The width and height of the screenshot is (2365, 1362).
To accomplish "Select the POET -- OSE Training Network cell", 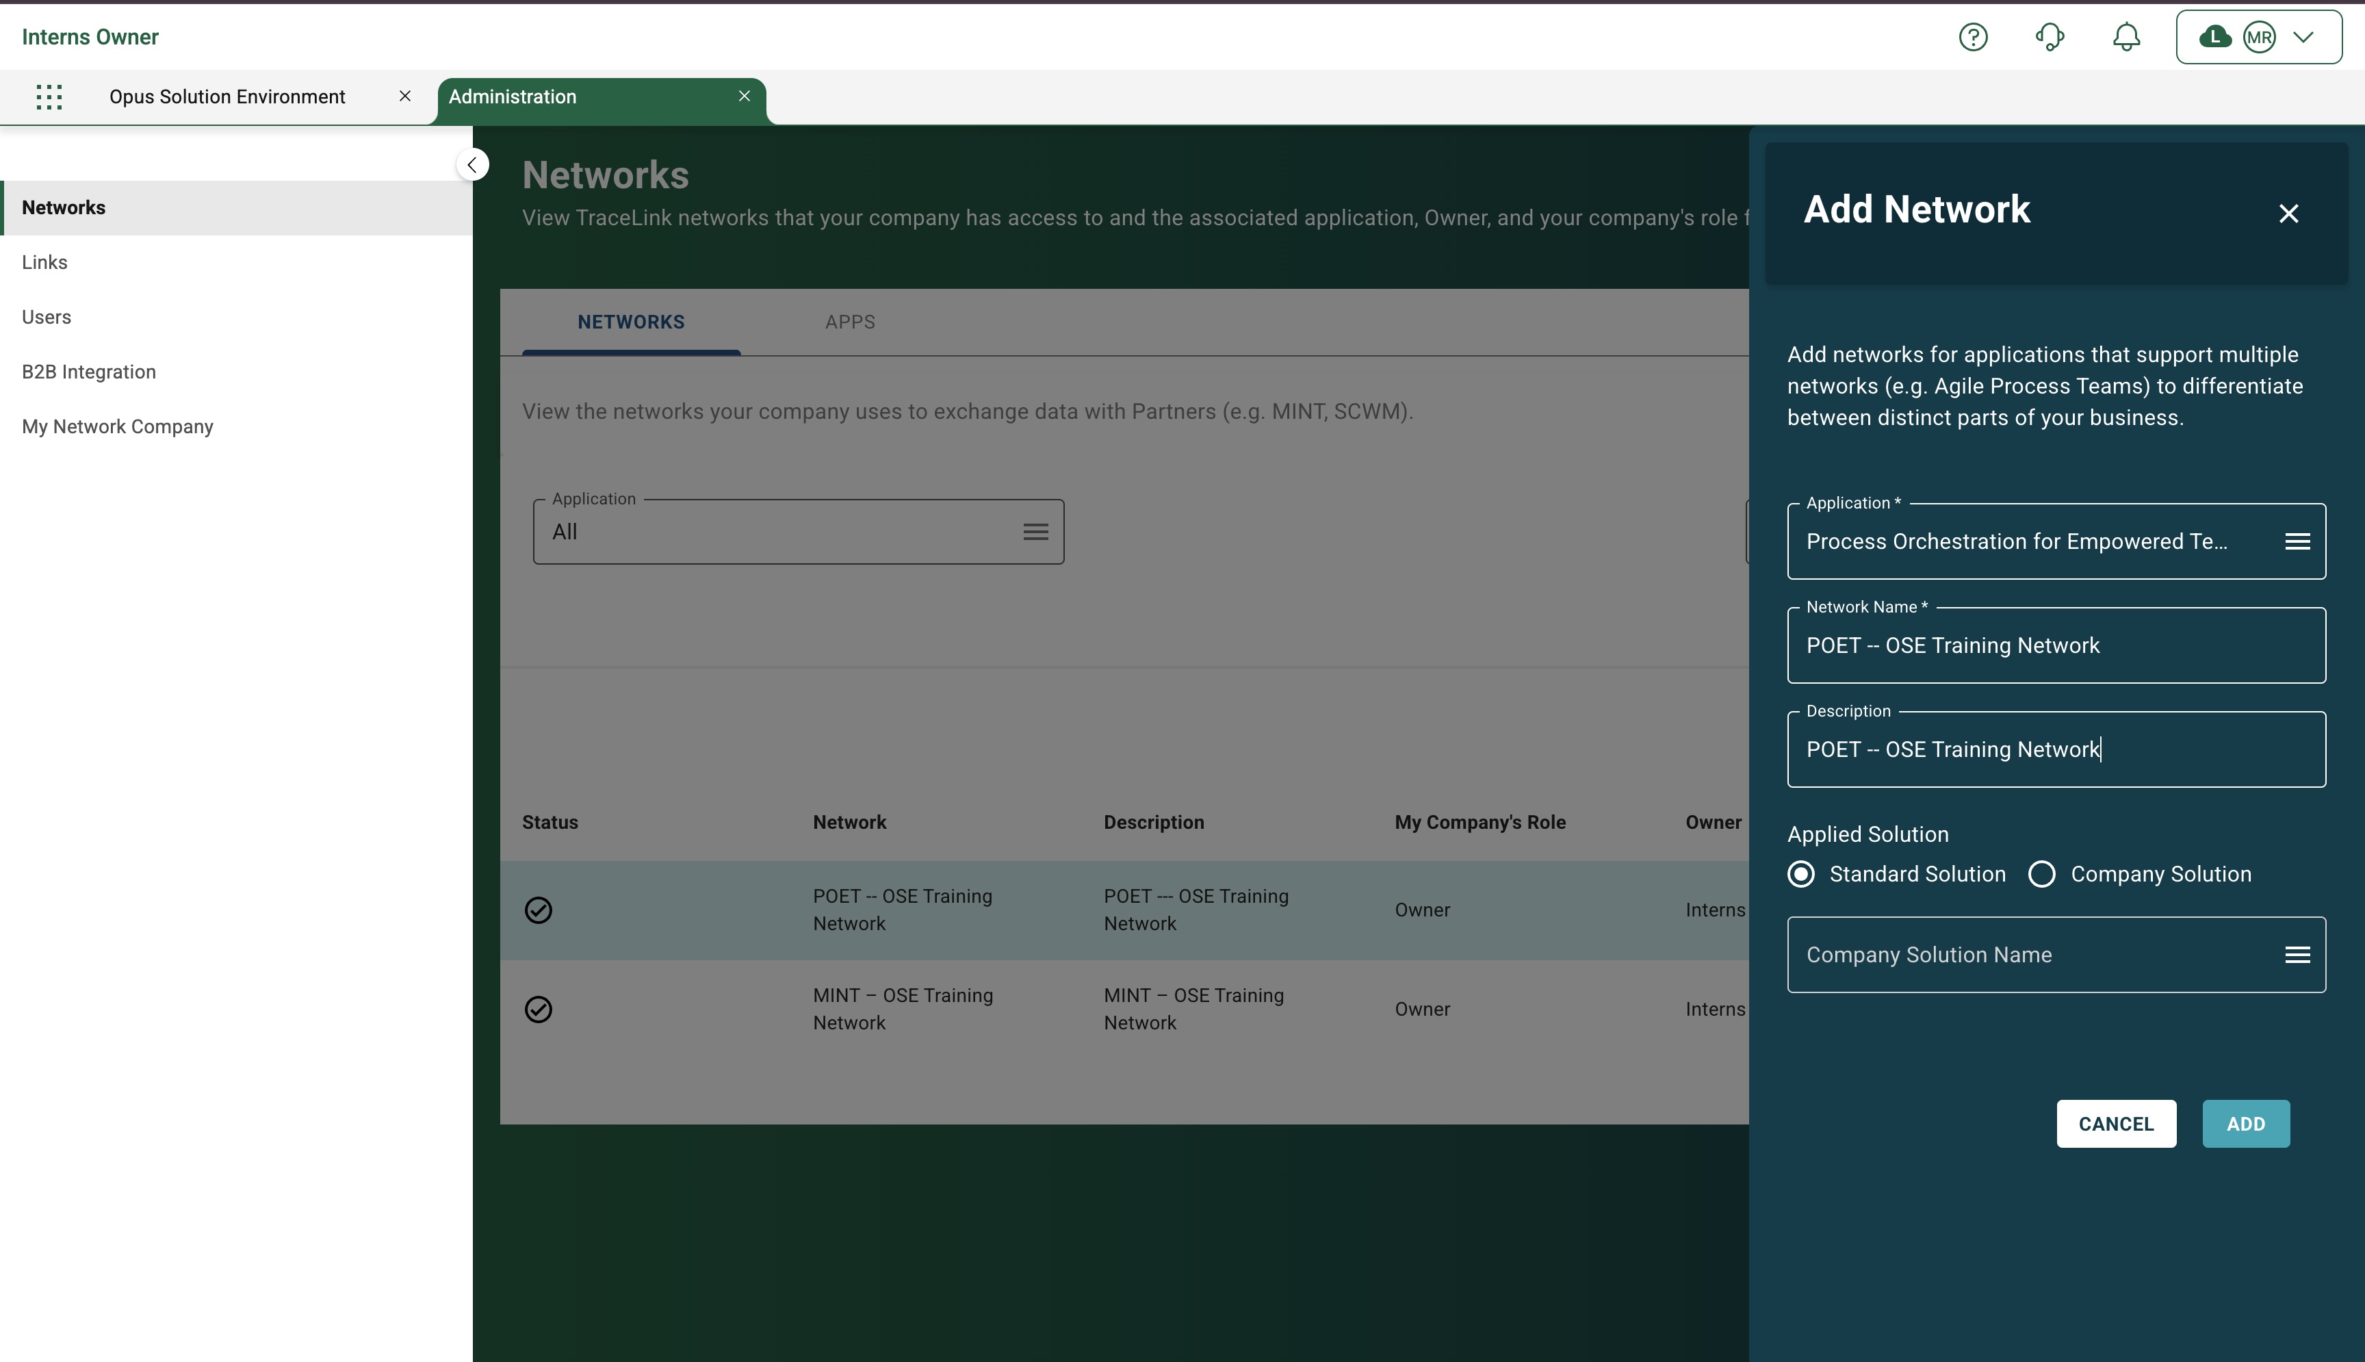I will [x=903, y=910].
